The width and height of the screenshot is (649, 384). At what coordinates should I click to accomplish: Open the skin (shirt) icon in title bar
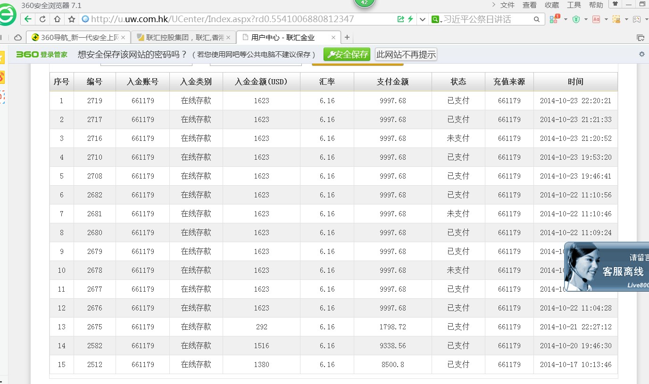[615, 4]
